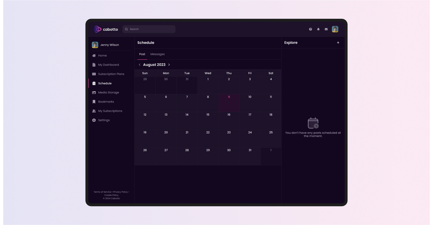This screenshot has height=225, width=433.
Task: Click the plus icon beside Explore
Action: pyautogui.click(x=338, y=43)
